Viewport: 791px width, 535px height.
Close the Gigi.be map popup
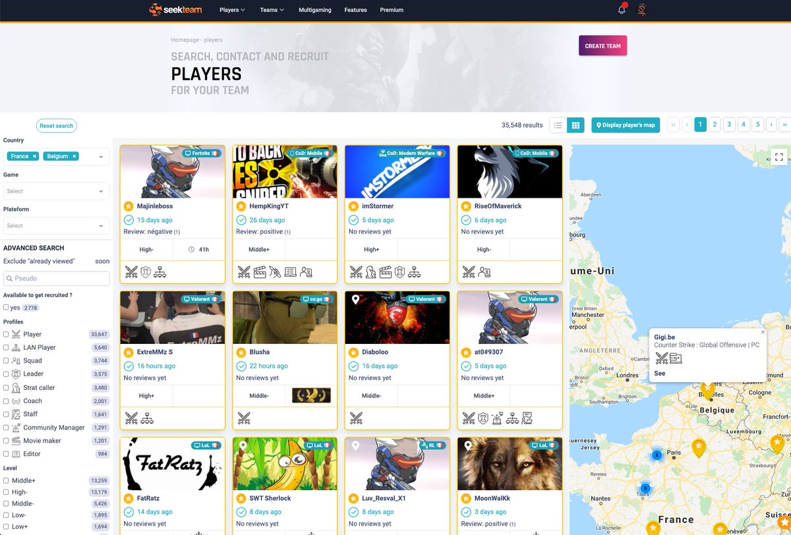coord(763,332)
